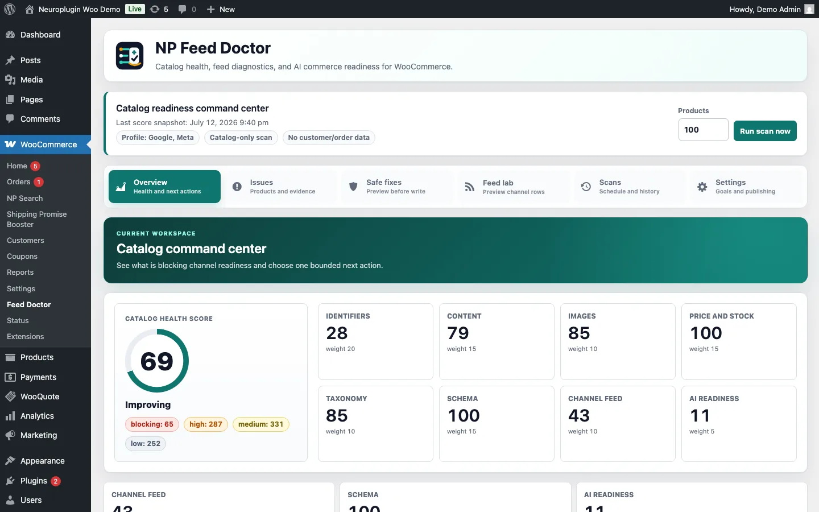Image resolution: width=819 pixels, height=512 pixels.
Task: Click the Posts pin icon
Action: (x=10, y=60)
